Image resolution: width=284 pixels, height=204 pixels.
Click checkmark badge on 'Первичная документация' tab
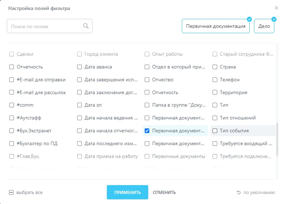pos(249,19)
